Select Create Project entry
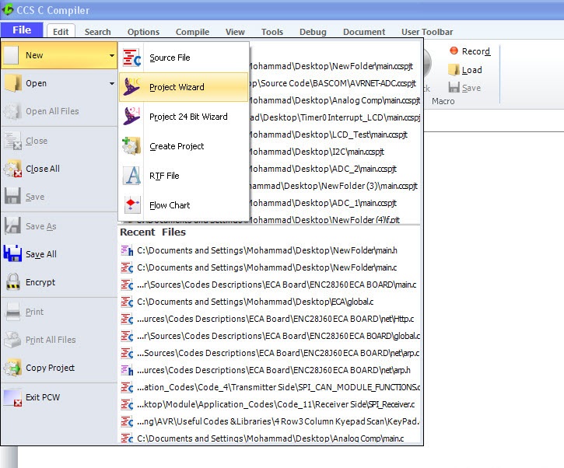Viewport: 564px width, 468px height. (184, 146)
